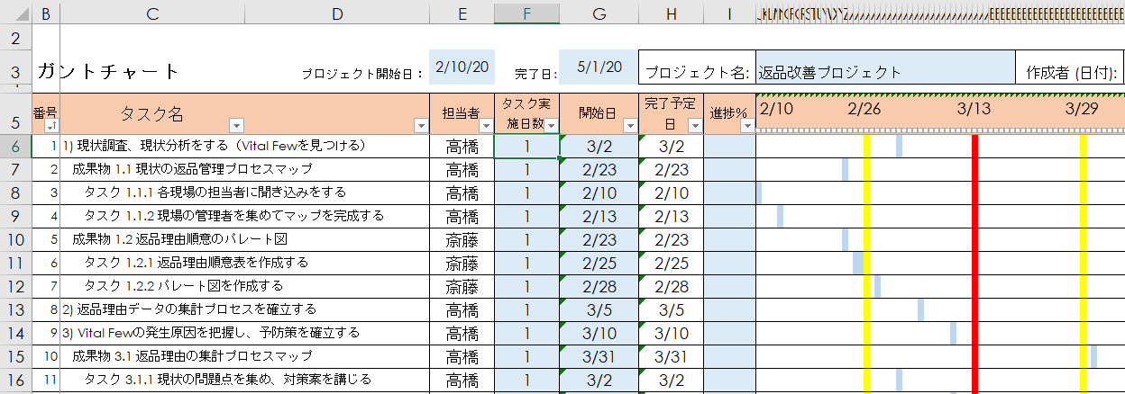Click the 3/29 timeline date label
This screenshot has width=1125, height=394.
[1082, 109]
